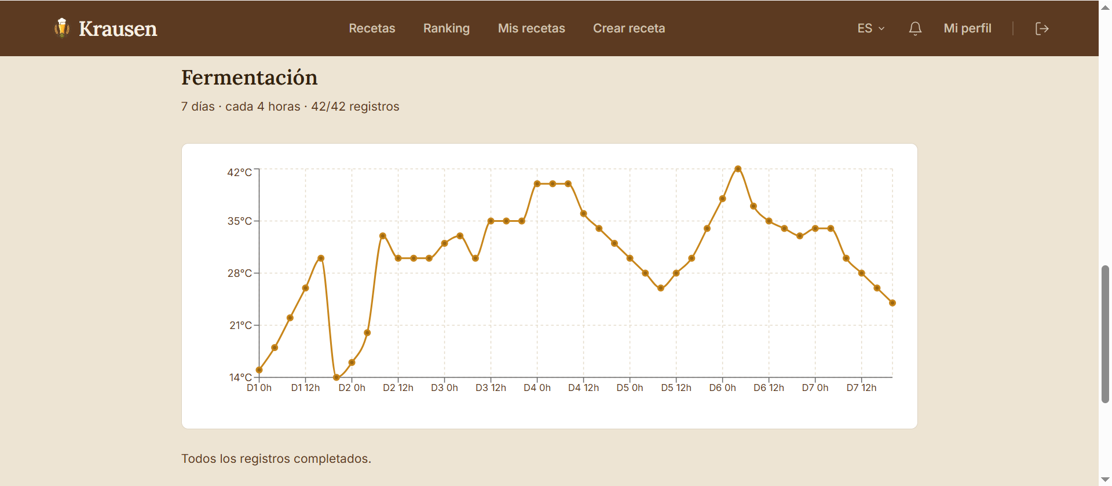The width and height of the screenshot is (1112, 486).
Task: Click the Krausen beer mug logo icon
Action: pos(62,28)
